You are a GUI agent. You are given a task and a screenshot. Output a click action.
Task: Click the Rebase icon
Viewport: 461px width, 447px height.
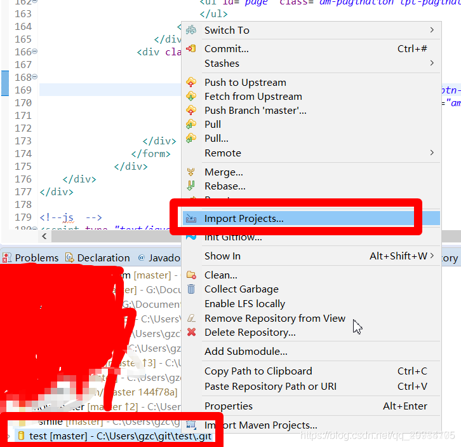point(191,186)
